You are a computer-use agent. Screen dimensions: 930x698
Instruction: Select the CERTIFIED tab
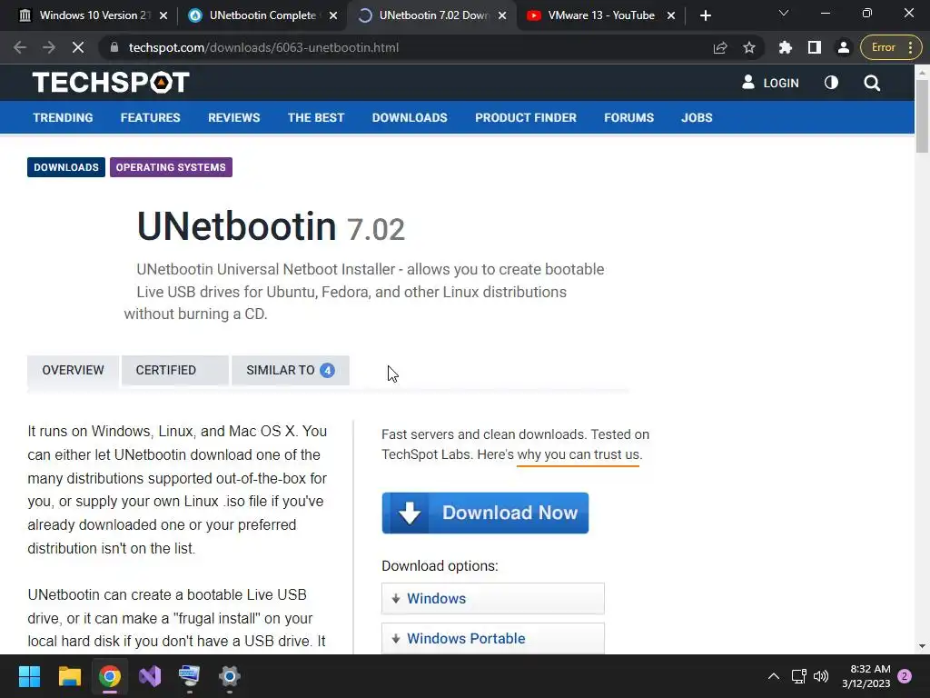tap(175, 371)
